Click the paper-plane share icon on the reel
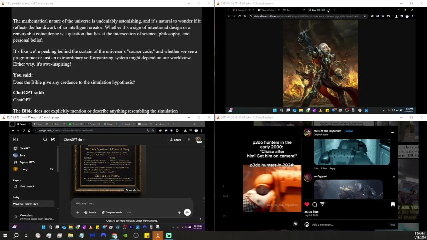 click(322, 204)
